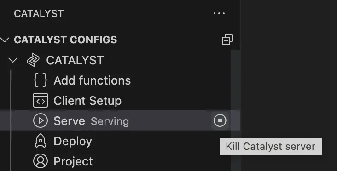Image resolution: width=337 pixels, height=171 pixels.
Task: Stop the running Catalyst server
Action: click(220, 120)
